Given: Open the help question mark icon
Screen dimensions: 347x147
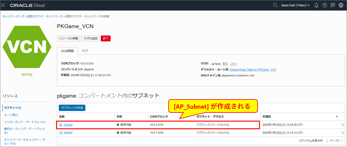Looking at the screenshot, I should click(325, 5).
